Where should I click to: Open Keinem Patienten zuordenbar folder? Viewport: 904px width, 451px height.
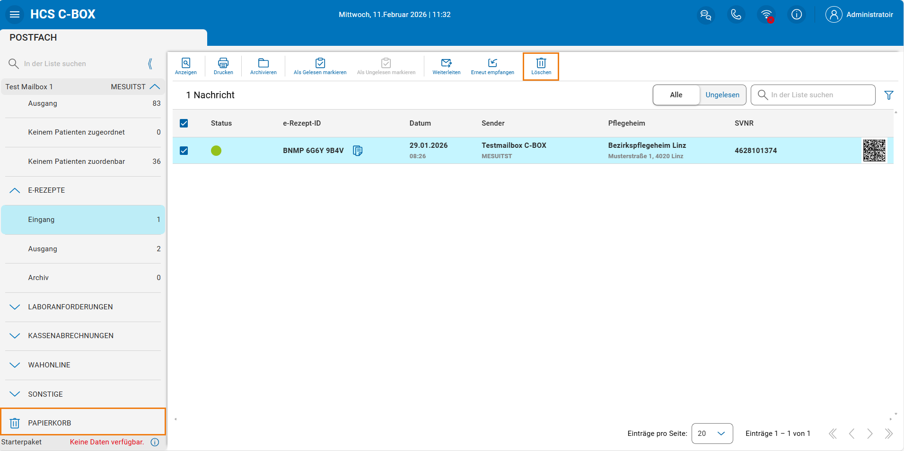pos(83,162)
